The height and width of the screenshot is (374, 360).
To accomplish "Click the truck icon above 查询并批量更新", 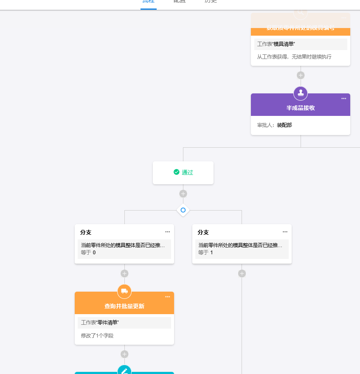I will [x=124, y=291].
